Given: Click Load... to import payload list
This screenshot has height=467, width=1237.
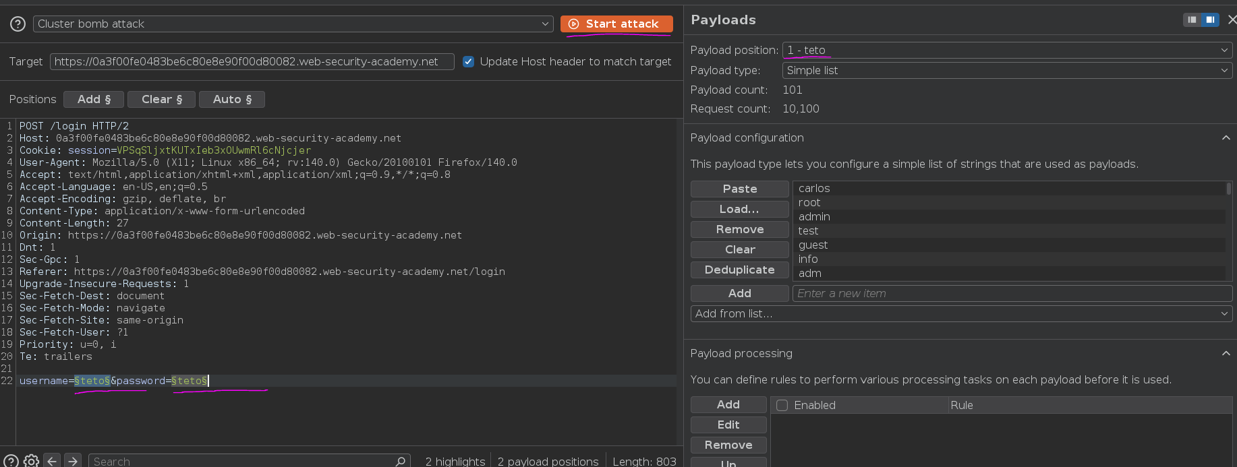Looking at the screenshot, I should point(739,210).
